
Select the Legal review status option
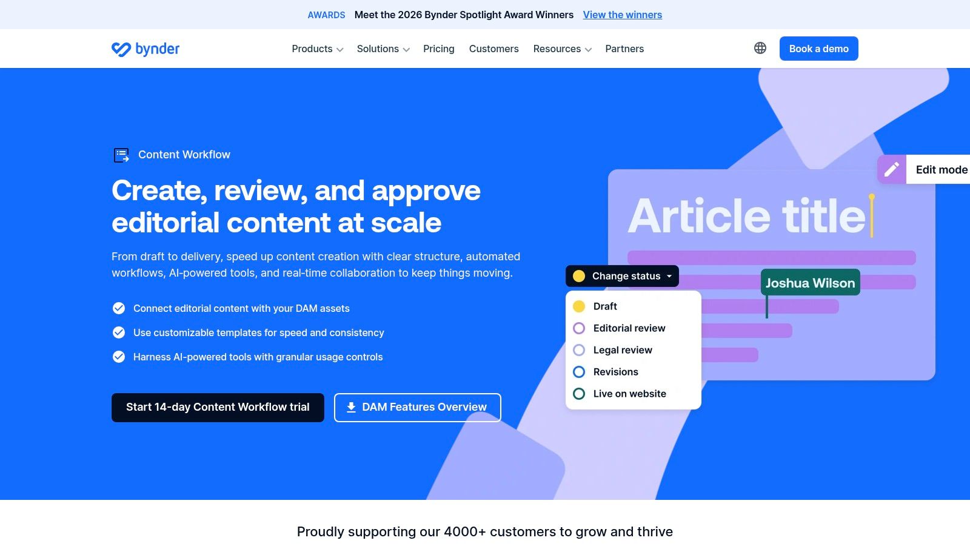[634, 350]
